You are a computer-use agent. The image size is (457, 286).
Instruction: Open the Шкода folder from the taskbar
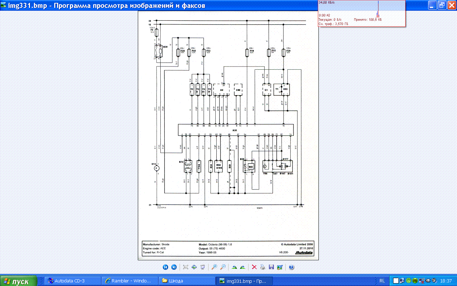click(186, 281)
